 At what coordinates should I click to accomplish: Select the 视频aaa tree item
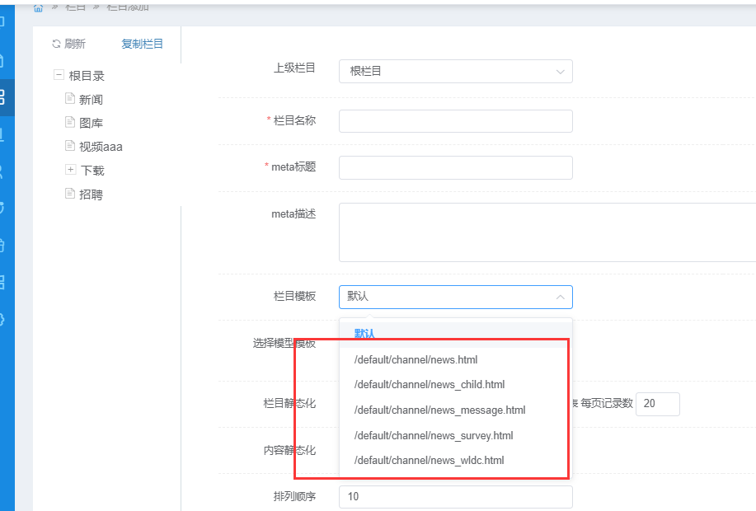101,147
